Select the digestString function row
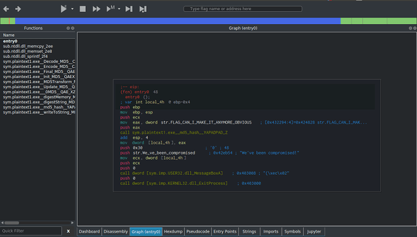Viewport: 417px width, 237px height. coord(37,102)
